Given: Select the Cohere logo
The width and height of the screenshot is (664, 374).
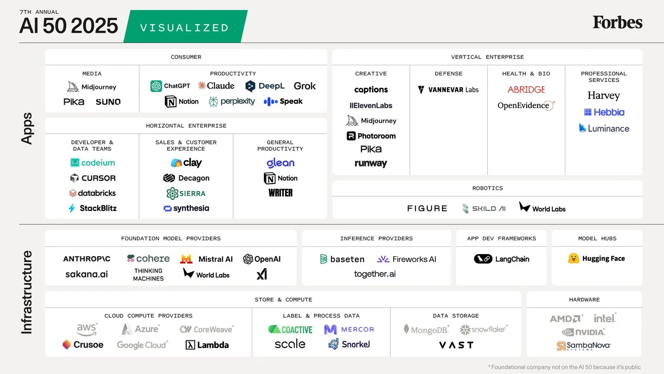Looking at the screenshot, I should [x=148, y=258].
